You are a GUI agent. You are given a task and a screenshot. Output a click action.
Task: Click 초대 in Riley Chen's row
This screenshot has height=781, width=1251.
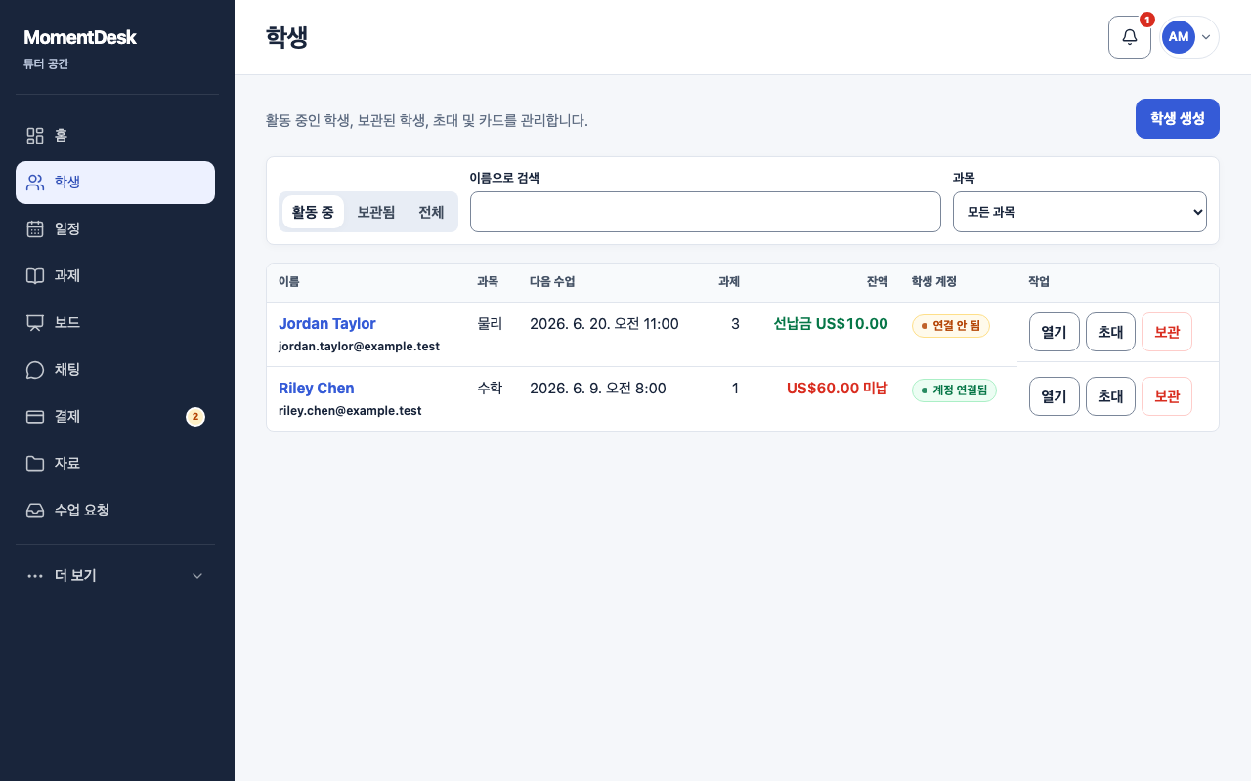coord(1110,396)
